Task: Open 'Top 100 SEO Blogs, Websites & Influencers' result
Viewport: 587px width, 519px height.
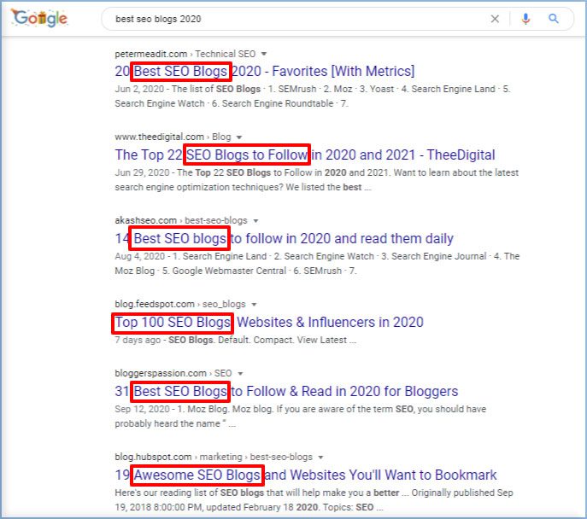Action: pyautogui.click(x=269, y=322)
